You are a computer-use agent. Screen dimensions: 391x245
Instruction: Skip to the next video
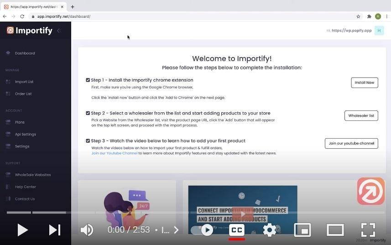55,230
